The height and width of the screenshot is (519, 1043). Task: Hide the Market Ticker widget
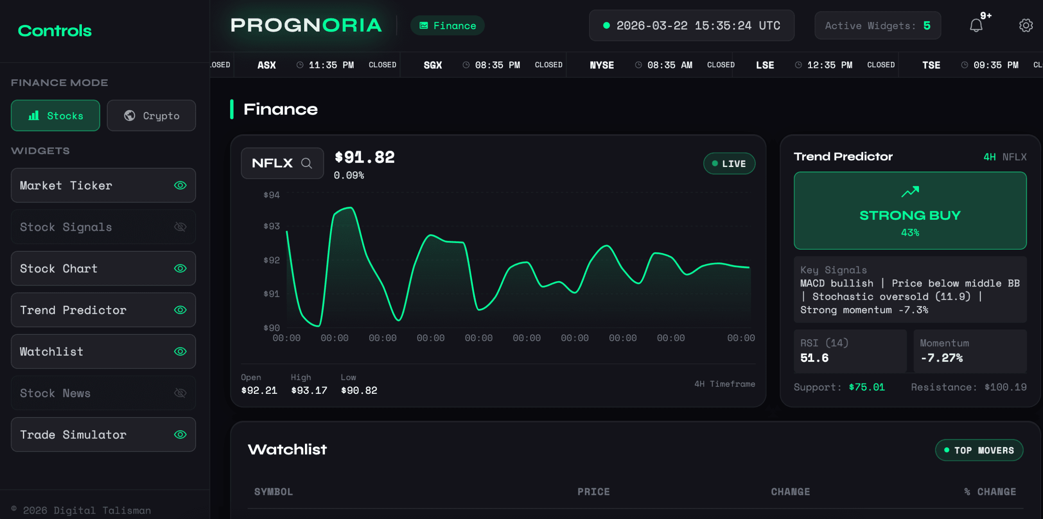180,185
